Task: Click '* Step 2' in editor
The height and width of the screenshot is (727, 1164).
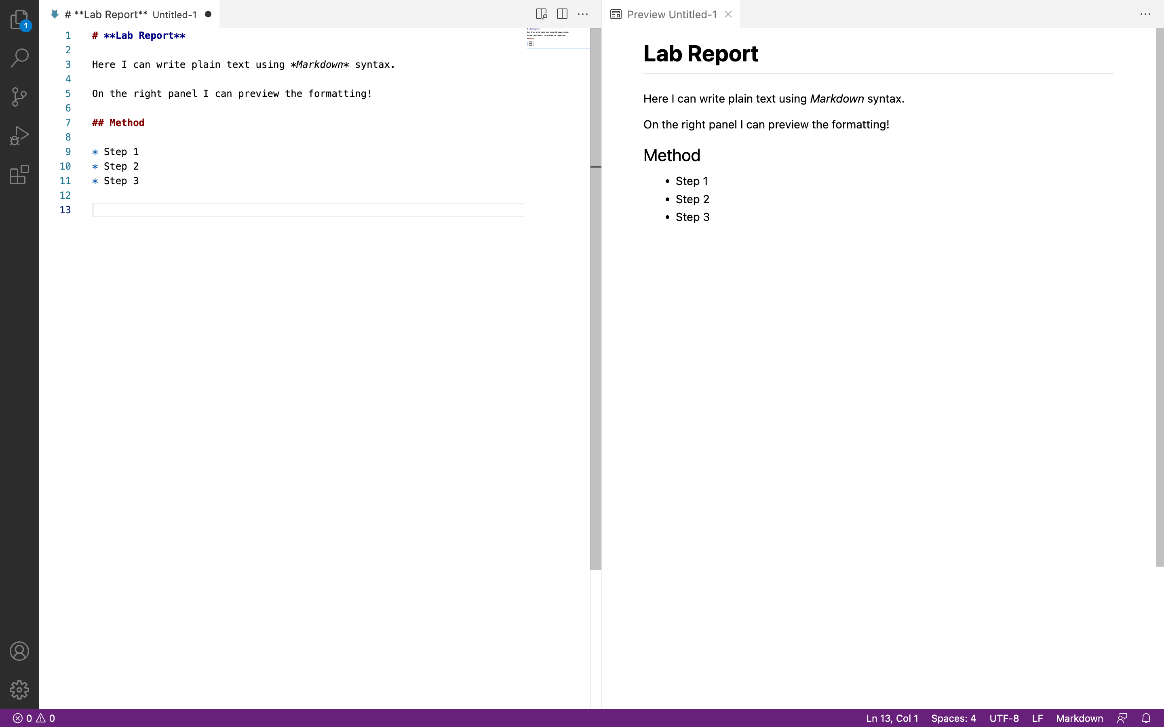Action: click(x=116, y=166)
